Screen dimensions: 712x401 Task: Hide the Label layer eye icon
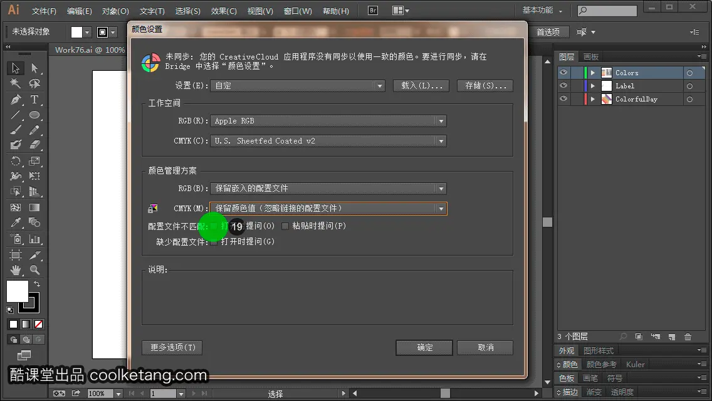pyautogui.click(x=563, y=86)
